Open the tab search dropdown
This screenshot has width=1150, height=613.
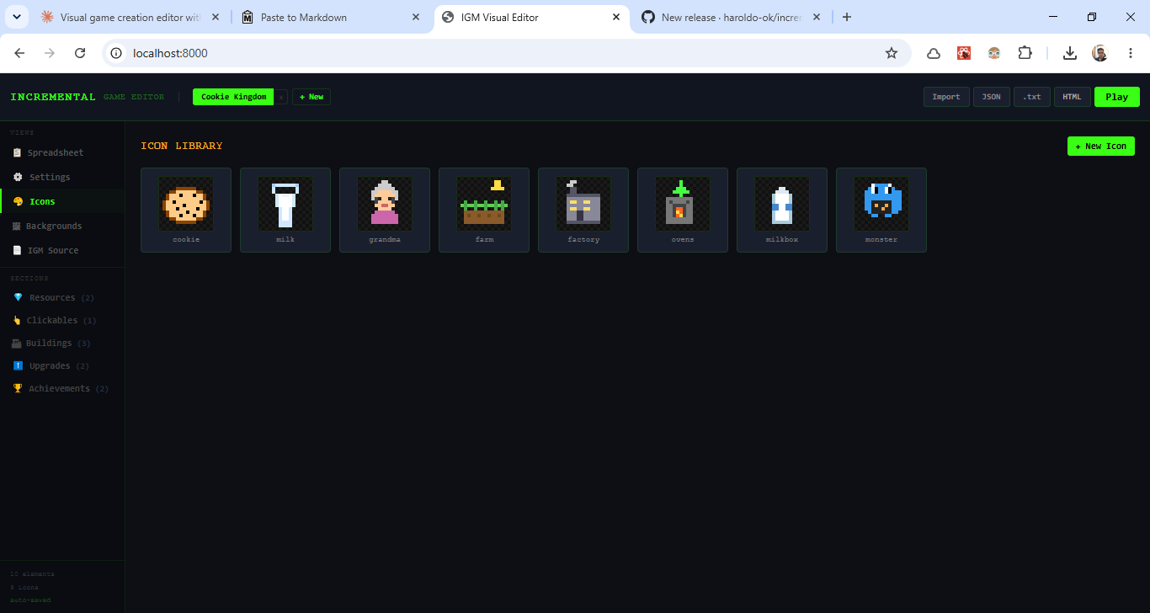[x=16, y=17]
